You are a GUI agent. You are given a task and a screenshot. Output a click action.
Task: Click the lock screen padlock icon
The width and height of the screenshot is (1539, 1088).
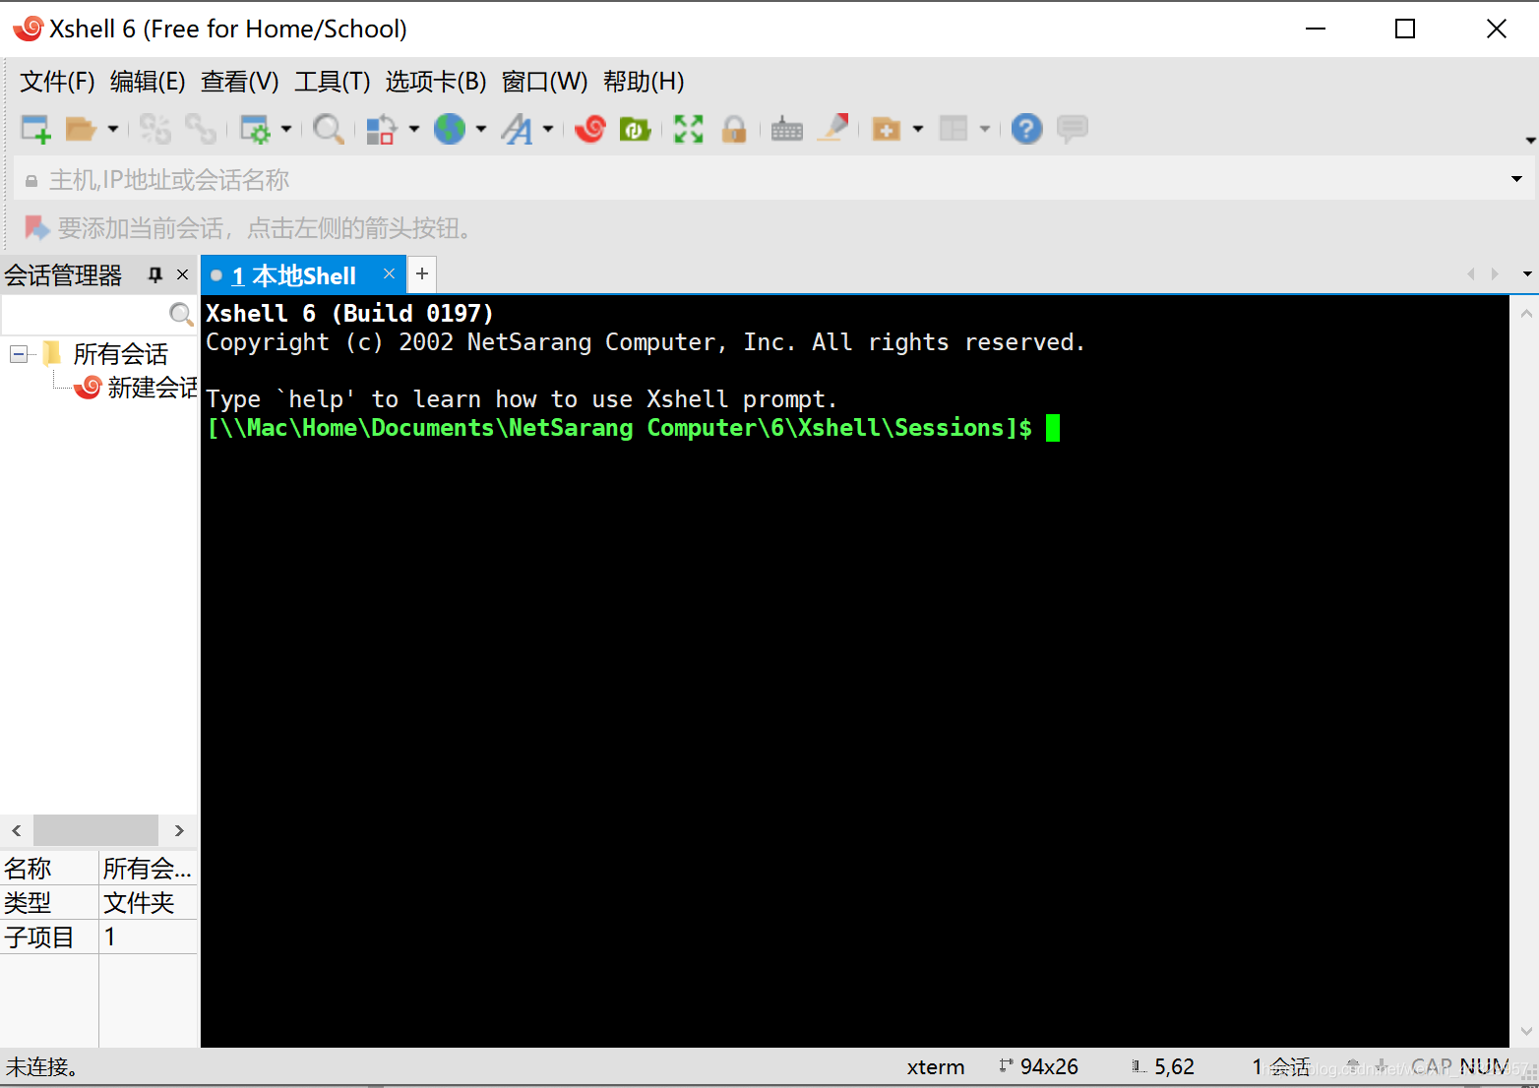coord(734,129)
